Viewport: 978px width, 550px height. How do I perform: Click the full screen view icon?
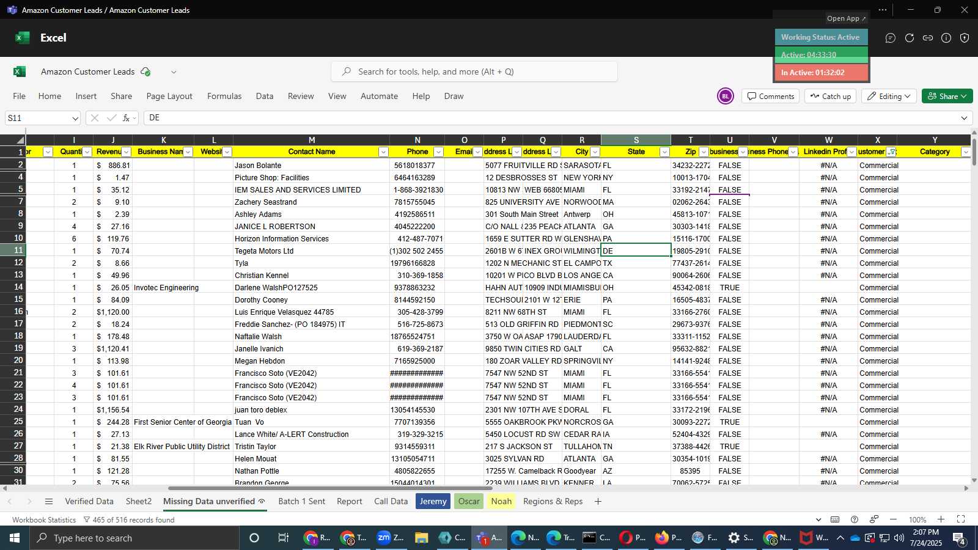click(x=961, y=519)
